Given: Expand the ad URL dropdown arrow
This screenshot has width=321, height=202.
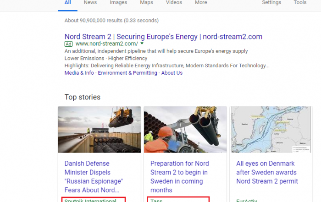Looking at the screenshot, I should [142, 44].
